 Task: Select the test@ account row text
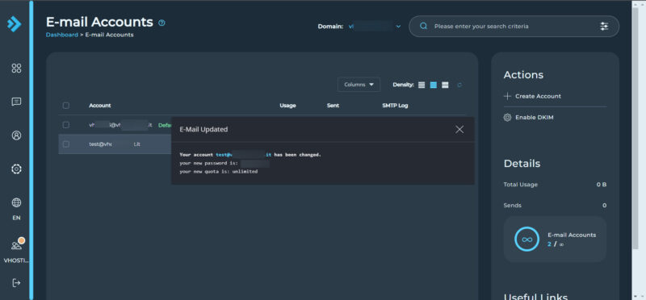tap(115, 144)
